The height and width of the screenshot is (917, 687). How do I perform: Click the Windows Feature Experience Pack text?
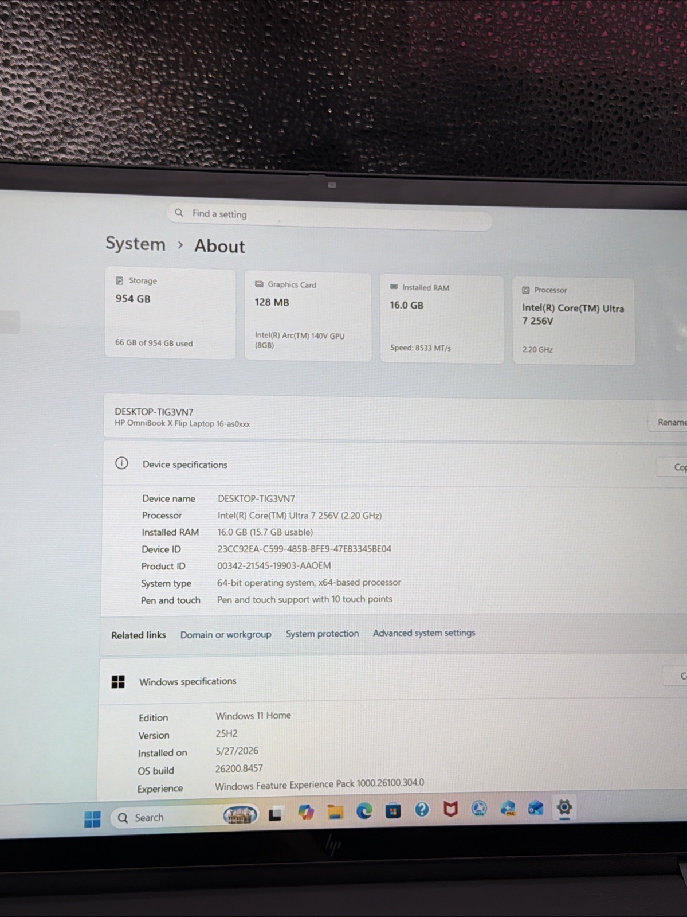(x=320, y=784)
